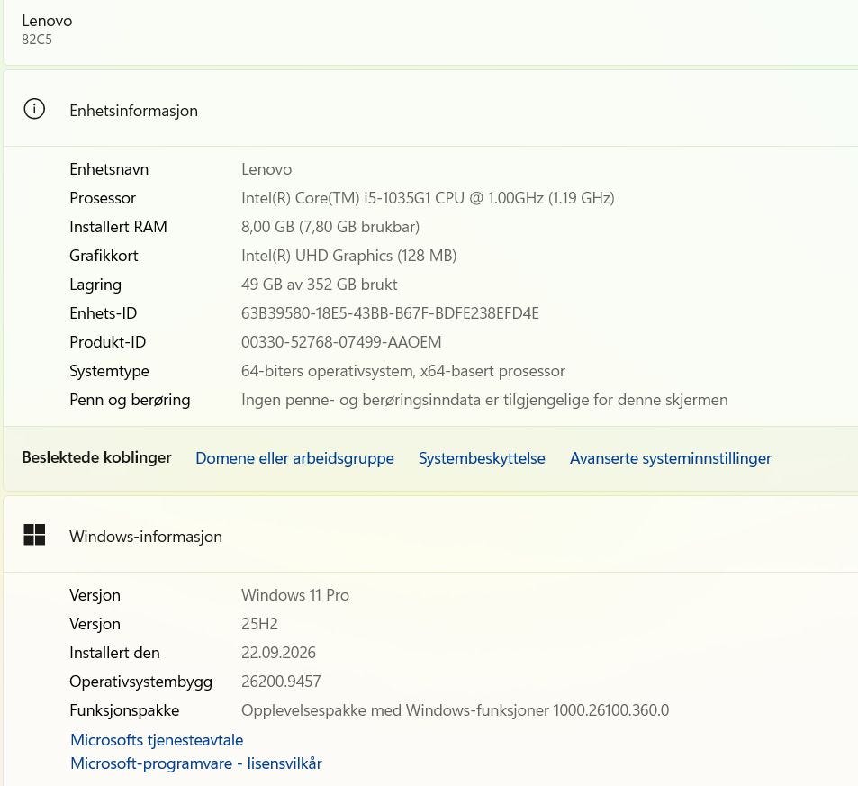858x786 pixels.
Task: Select the install date "22.09.2026"
Action: [278, 653]
